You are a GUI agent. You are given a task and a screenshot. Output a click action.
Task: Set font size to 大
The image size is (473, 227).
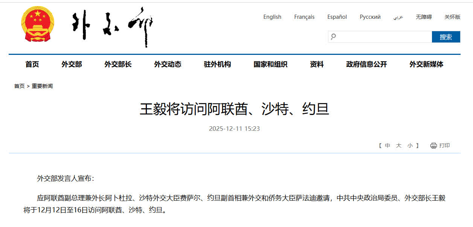click(x=398, y=146)
